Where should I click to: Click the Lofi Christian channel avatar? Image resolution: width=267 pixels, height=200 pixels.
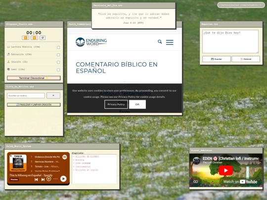point(196,160)
